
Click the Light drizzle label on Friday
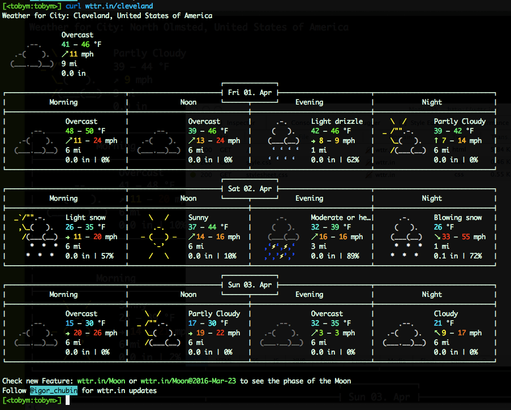pyautogui.click(x=337, y=122)
